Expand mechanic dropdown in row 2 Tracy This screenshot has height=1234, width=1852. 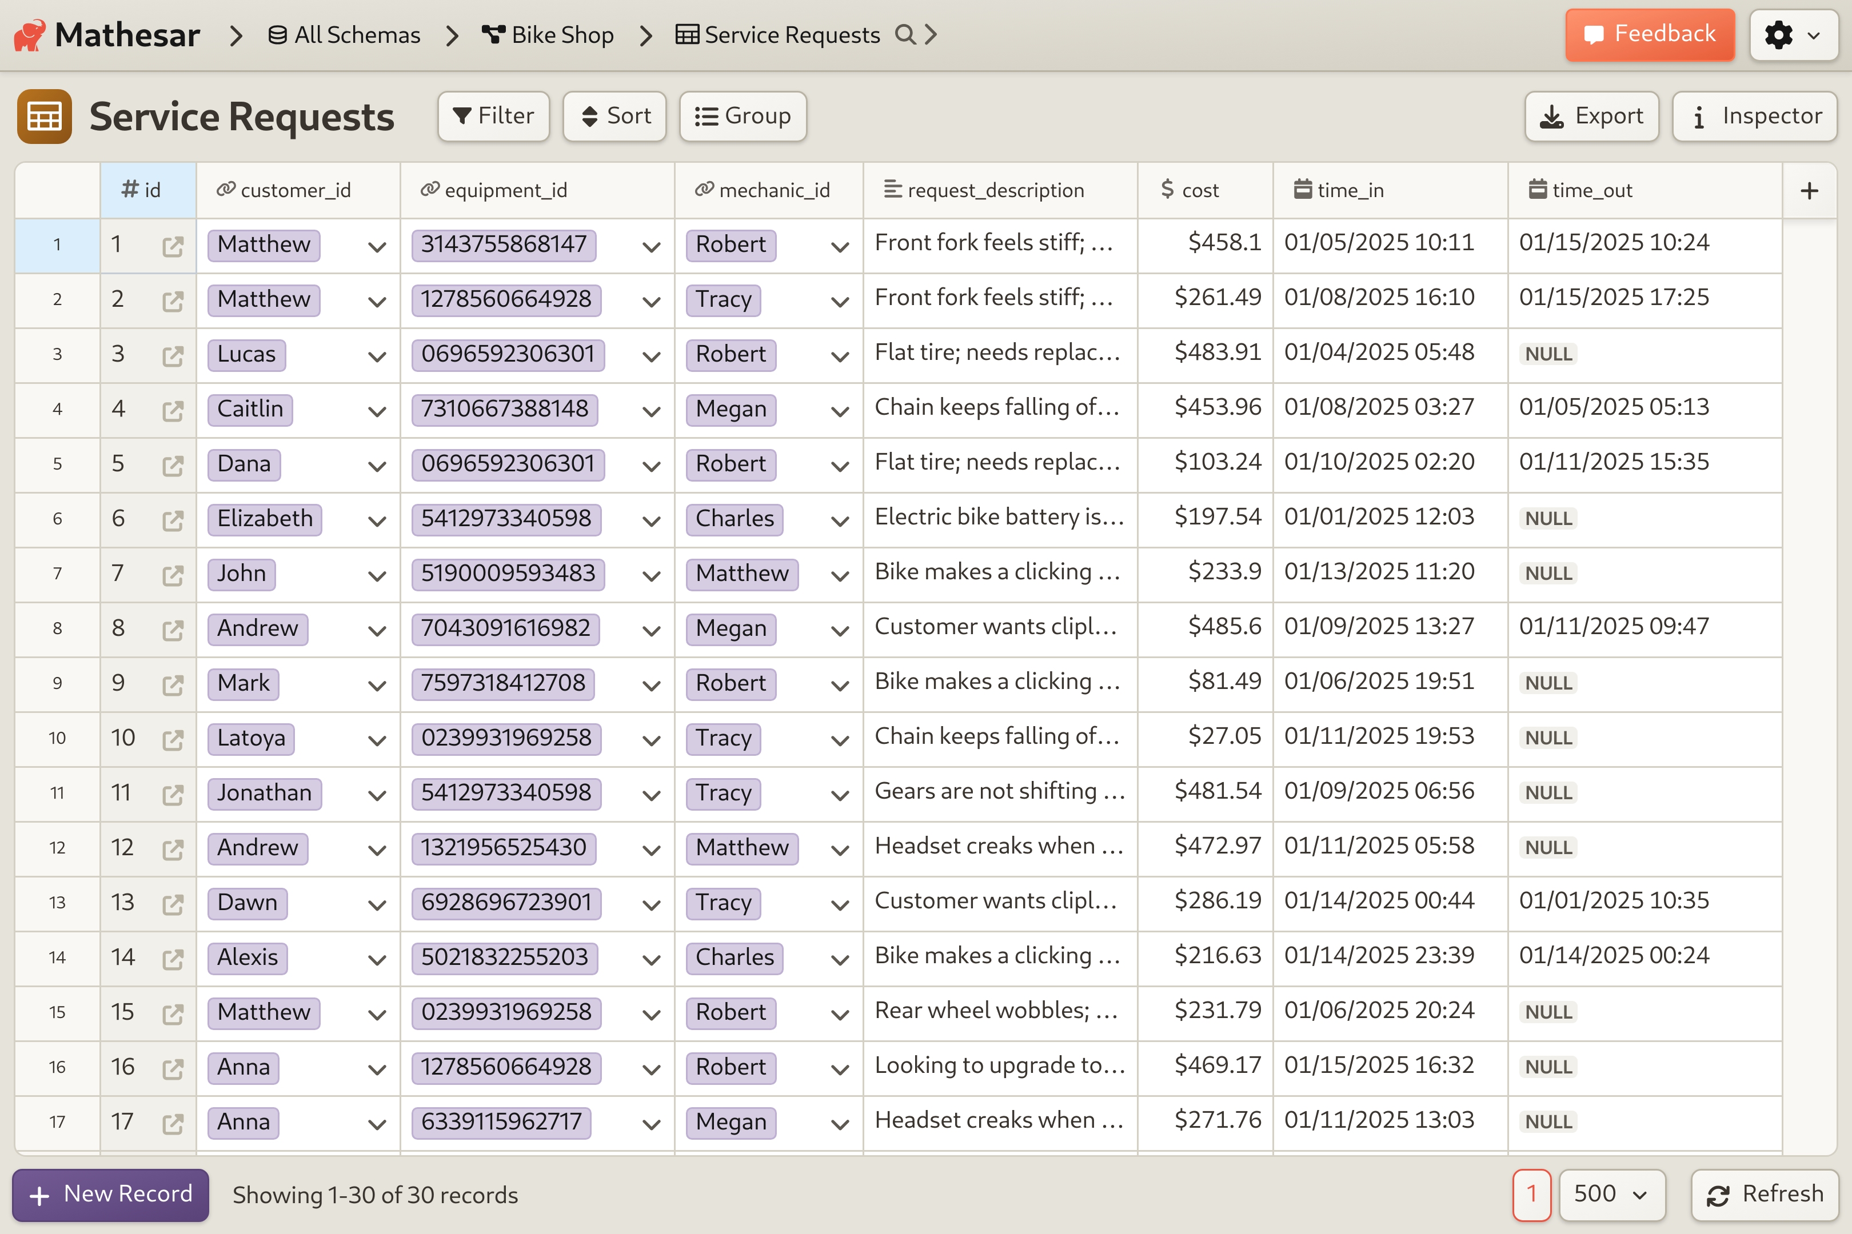tap(840, 302)
